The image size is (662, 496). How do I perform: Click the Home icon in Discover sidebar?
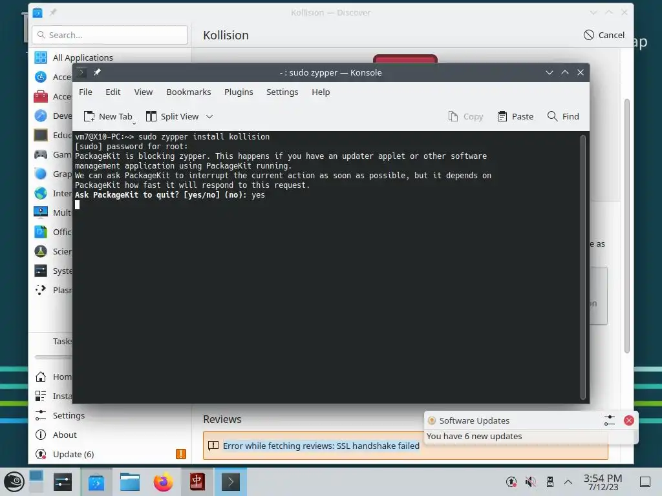(x=41, y=377)
